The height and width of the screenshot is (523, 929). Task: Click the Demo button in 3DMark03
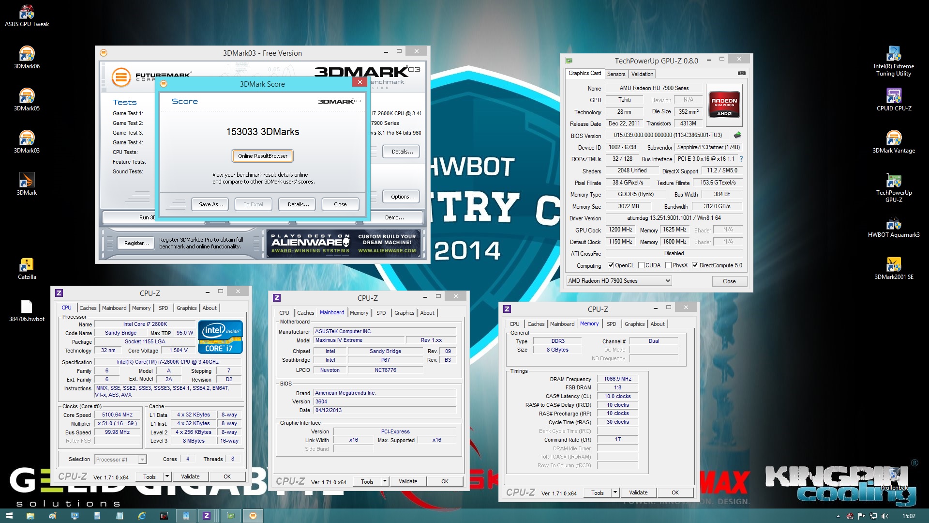click(x=394, y=217)
